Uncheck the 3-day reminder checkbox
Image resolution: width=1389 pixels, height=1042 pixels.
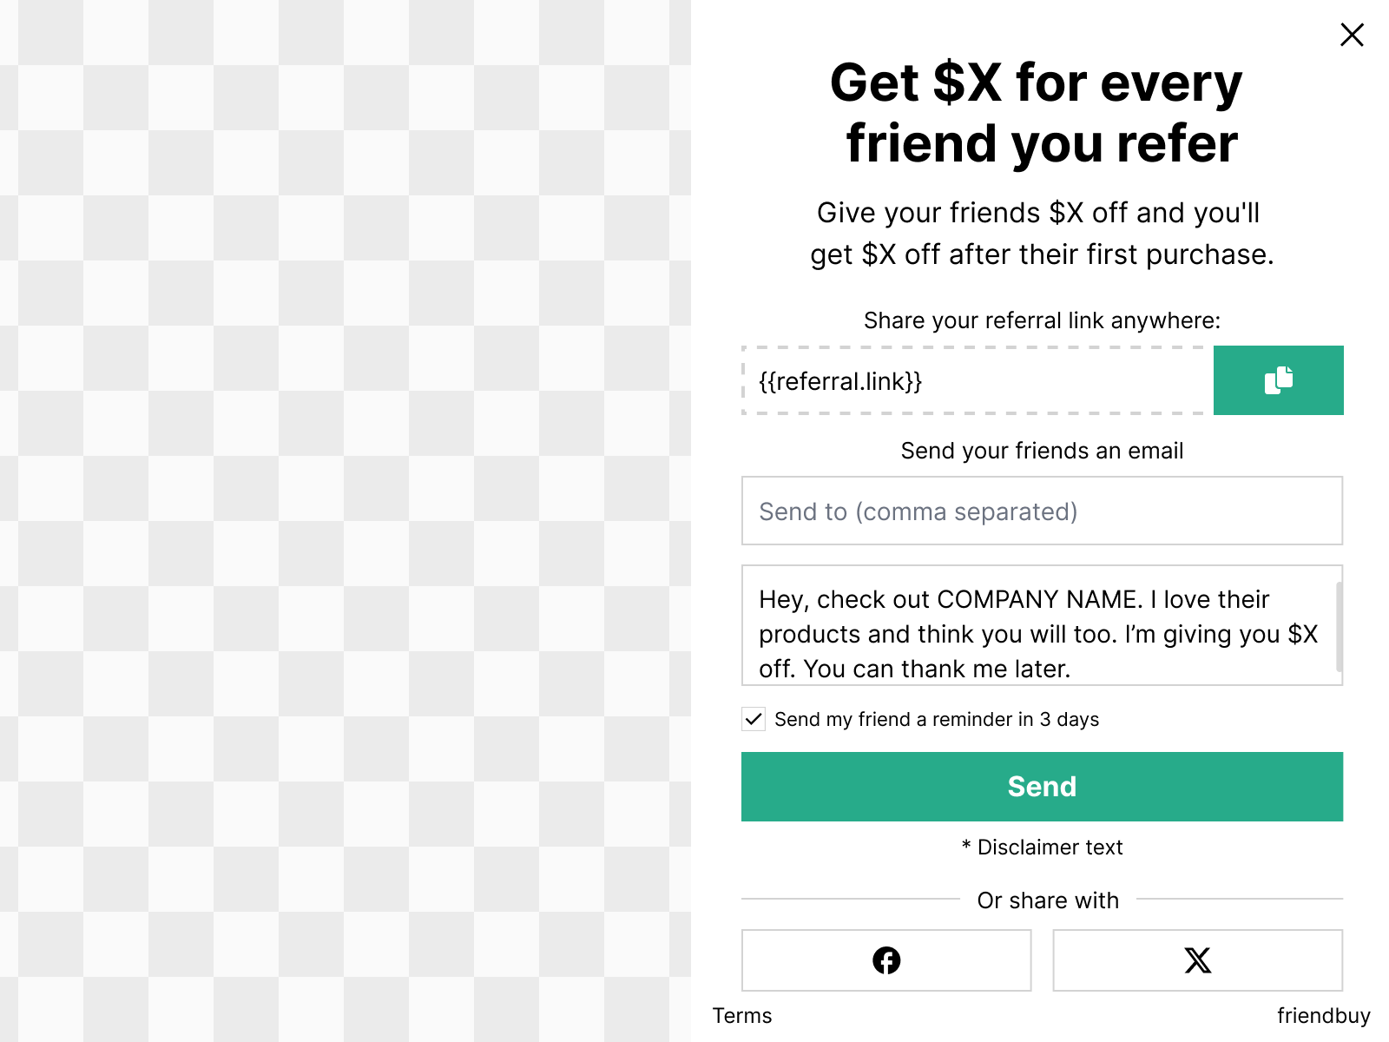(x=754, y=719)
